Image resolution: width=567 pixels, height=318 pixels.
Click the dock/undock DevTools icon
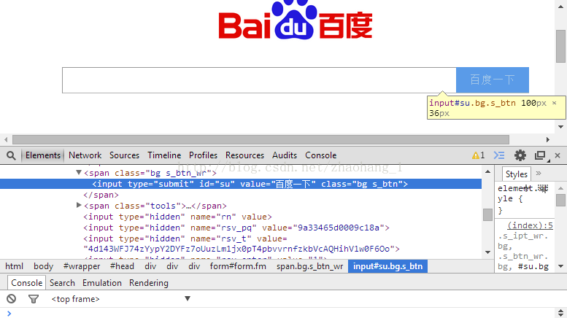click(540, 155)
